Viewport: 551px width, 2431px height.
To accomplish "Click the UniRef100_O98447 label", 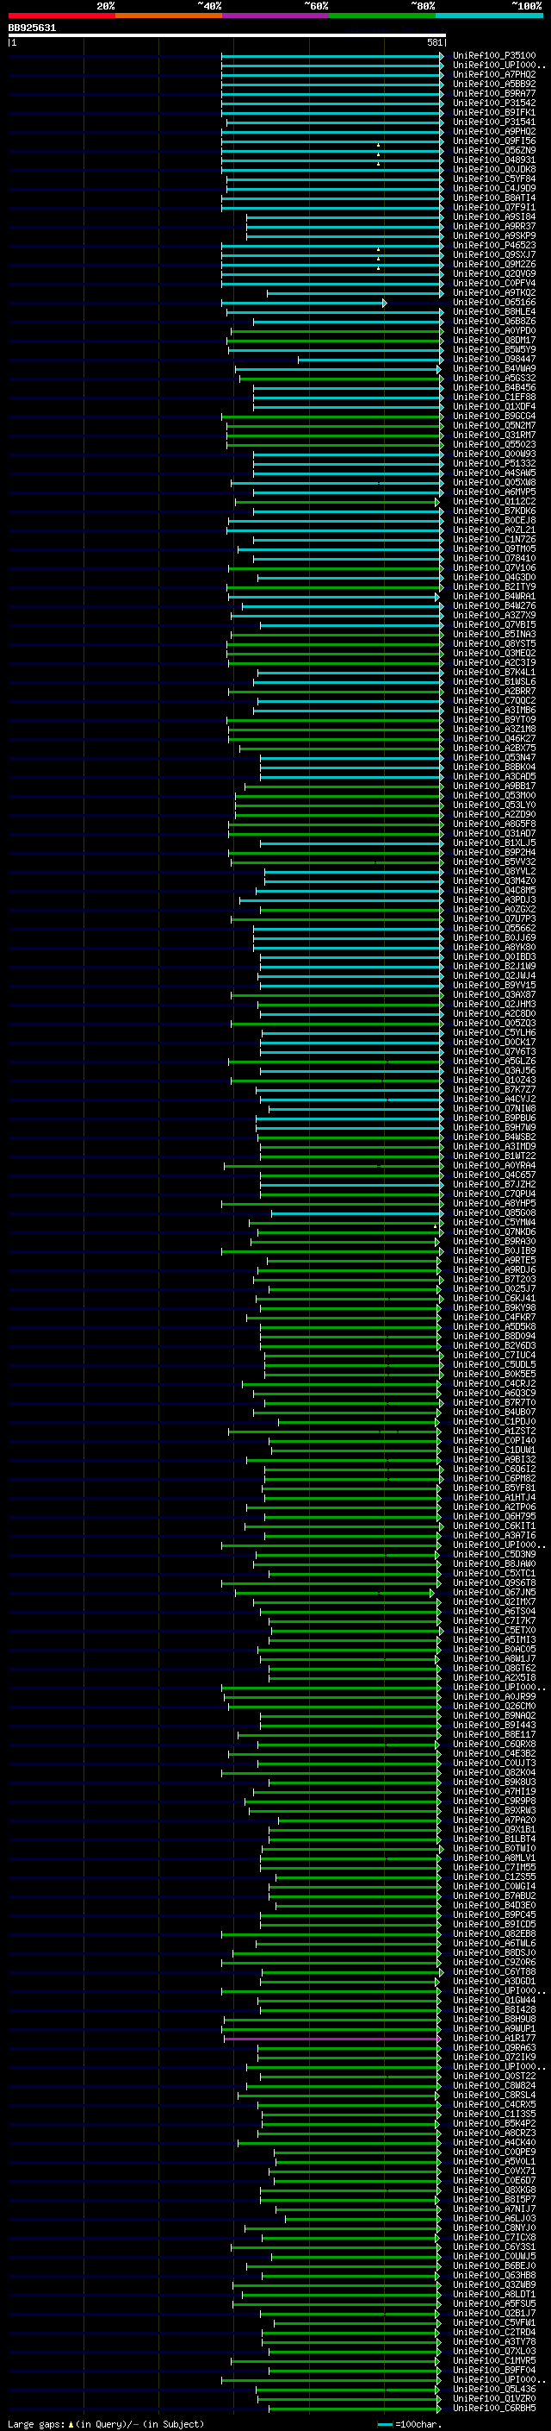I will pos(493,360).
